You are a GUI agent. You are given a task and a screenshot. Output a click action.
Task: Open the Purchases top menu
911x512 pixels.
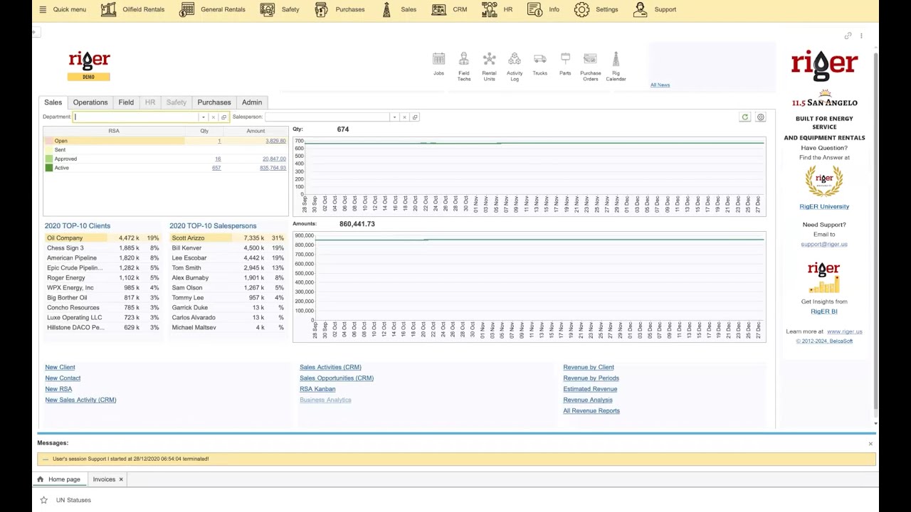[339, 9]
